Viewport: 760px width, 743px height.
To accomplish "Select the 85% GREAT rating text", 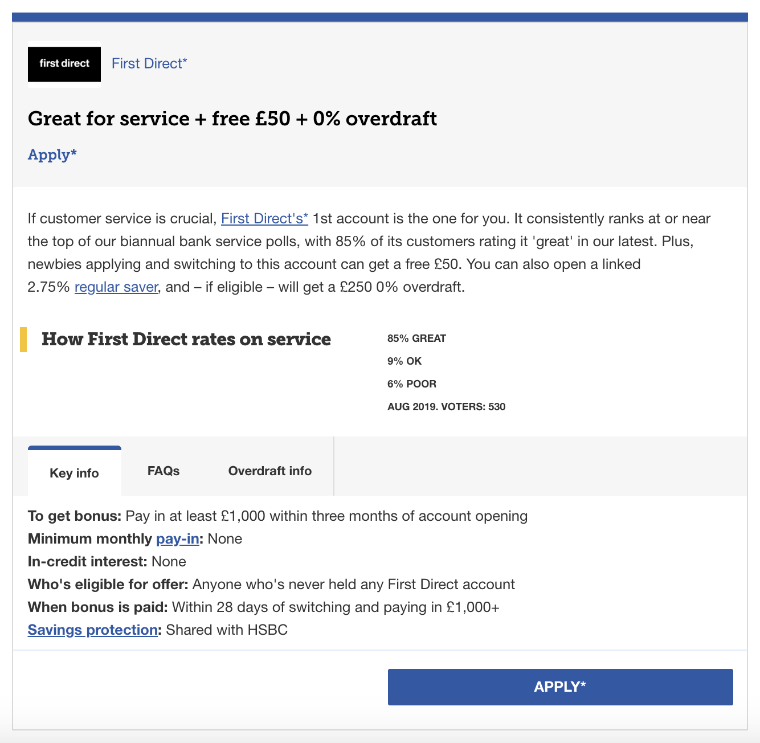I will click(x=416, y=338).
